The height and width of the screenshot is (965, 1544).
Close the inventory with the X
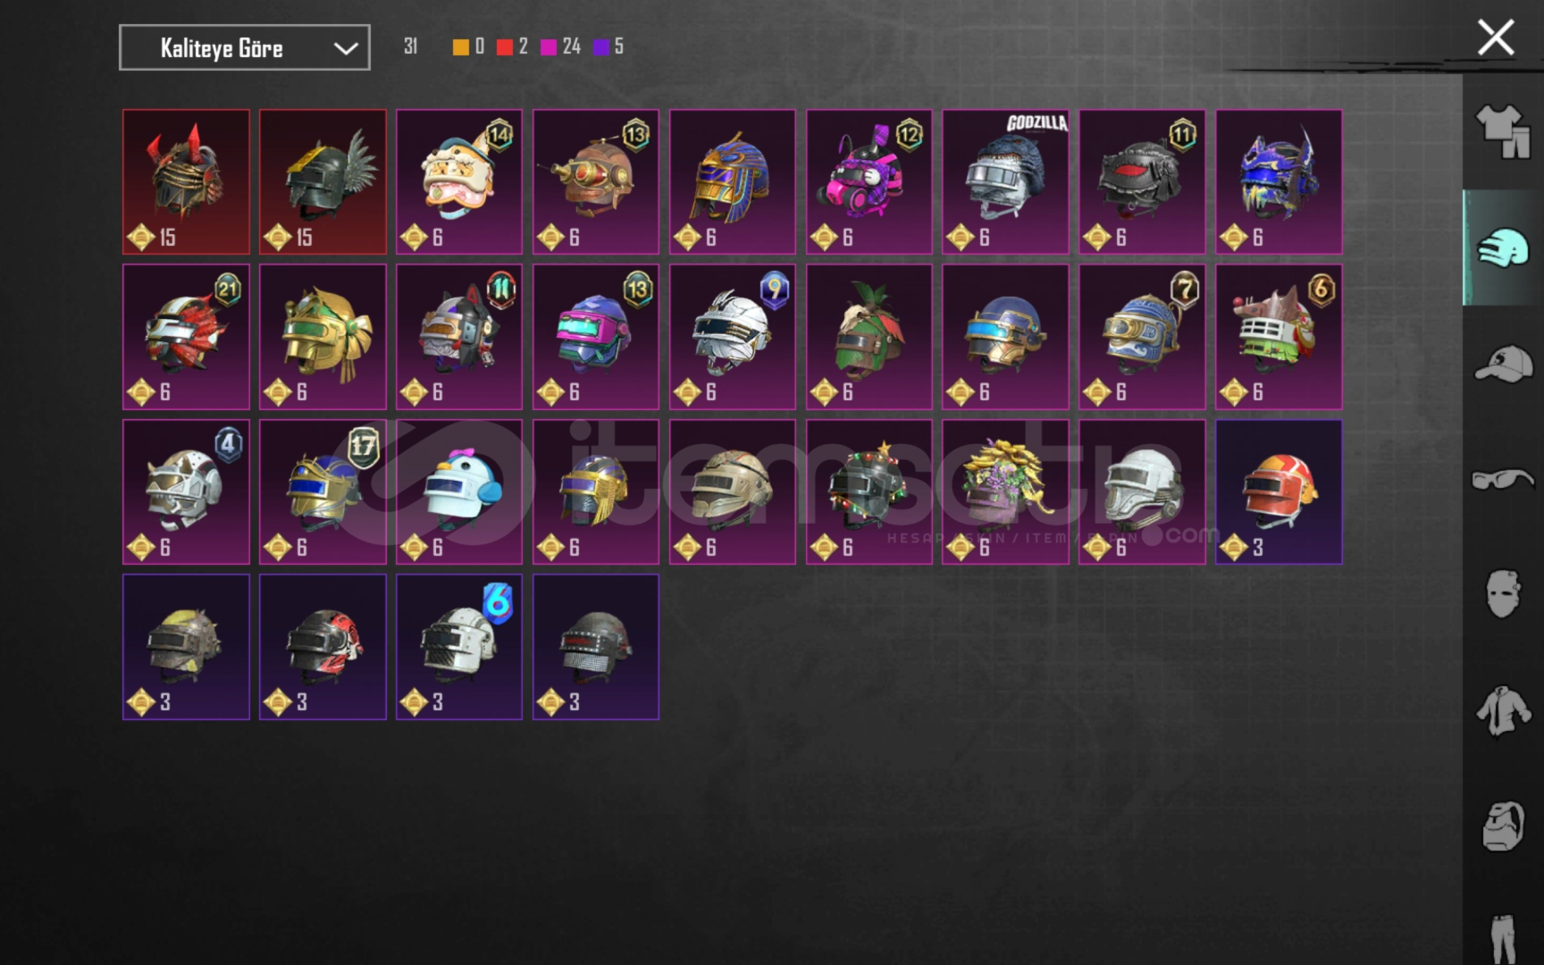tap(1496, 38)
